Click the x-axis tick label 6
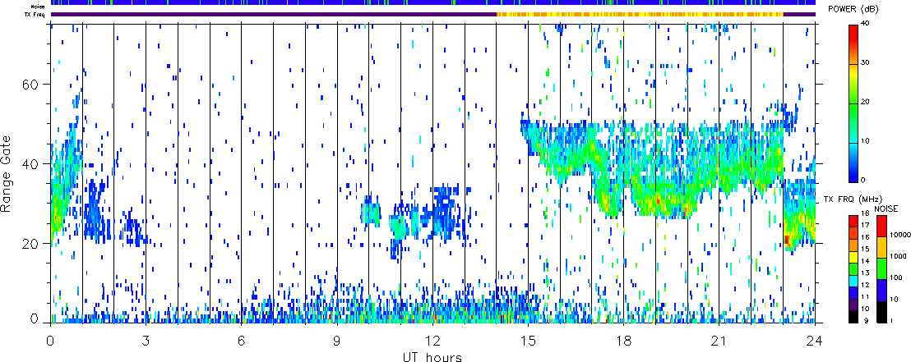Image resolution: width=911 pixels, height=362 pixels. pyautogui.click(x=241, y=341)
